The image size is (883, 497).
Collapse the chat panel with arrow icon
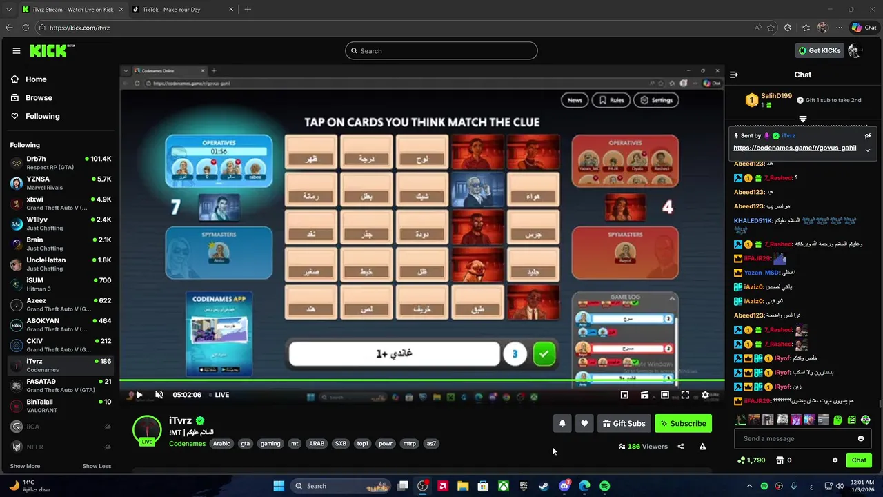[x=734, y=75]
